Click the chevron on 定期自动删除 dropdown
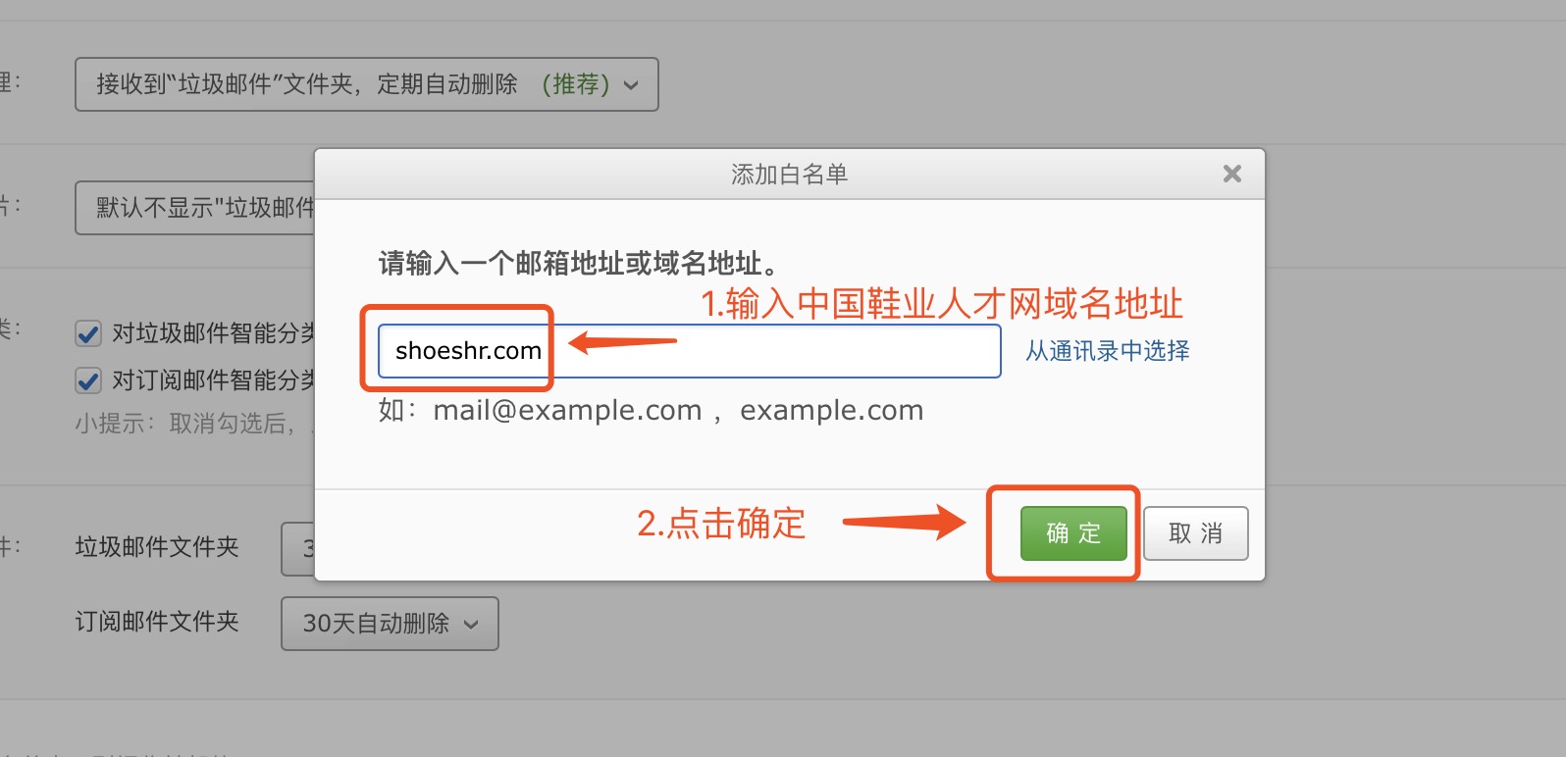This screenshot has width=1566, height=757. click(x=631, y=85)
